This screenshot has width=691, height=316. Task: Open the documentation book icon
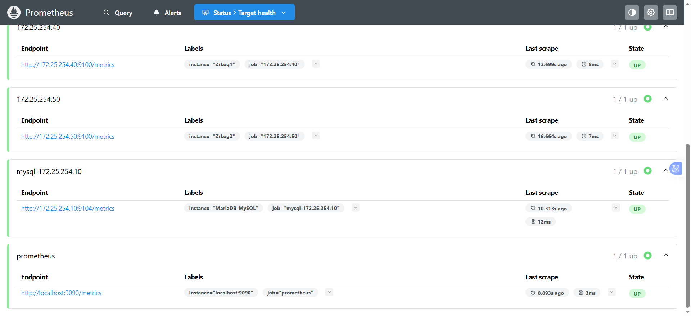tap(670, 13)
